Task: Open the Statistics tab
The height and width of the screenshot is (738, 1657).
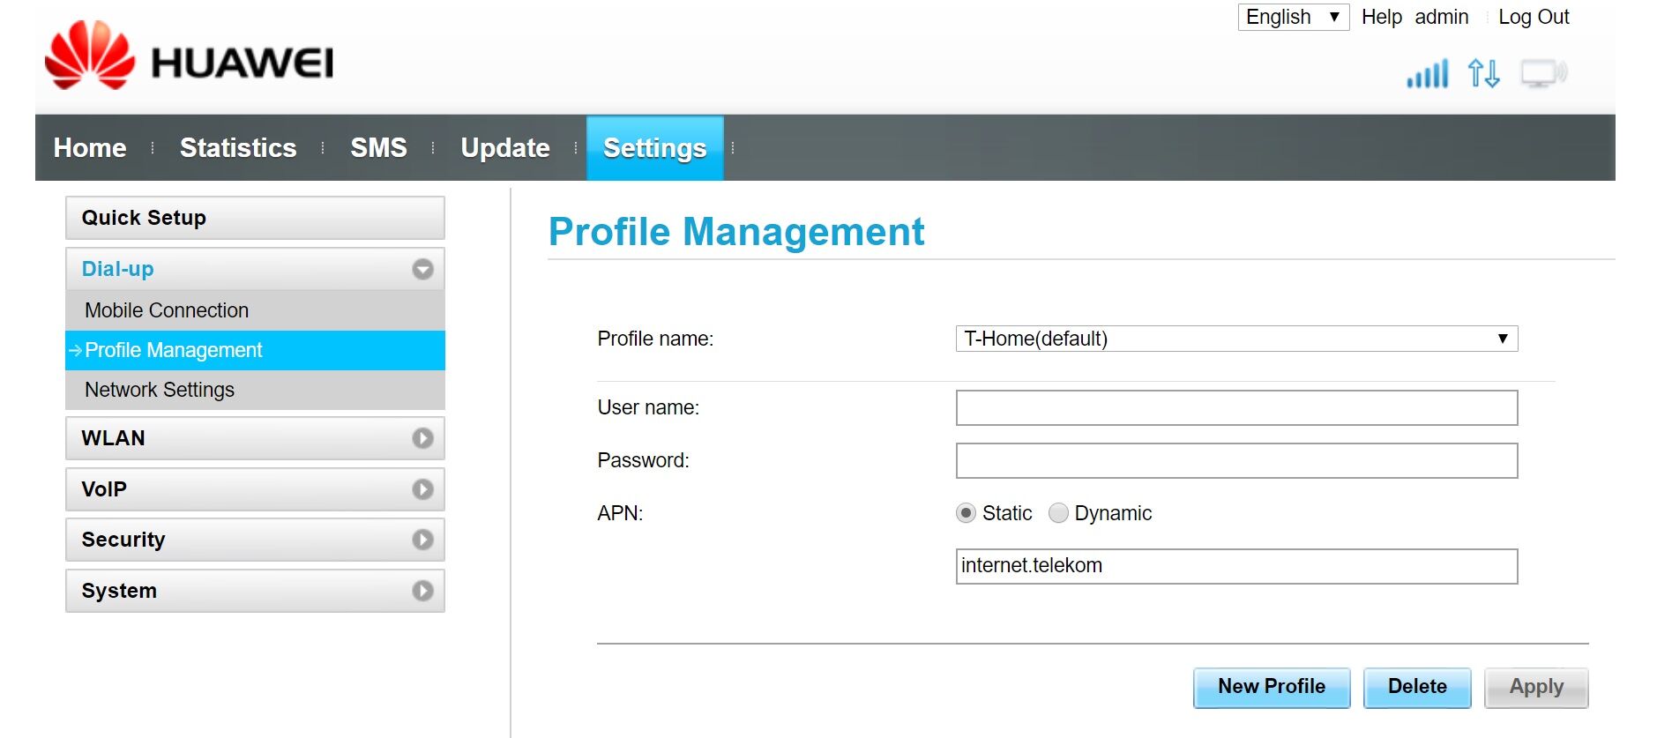Action: (238, 148)
